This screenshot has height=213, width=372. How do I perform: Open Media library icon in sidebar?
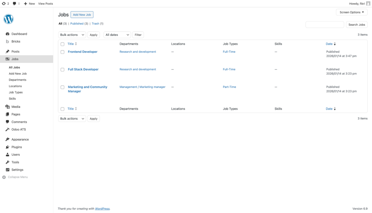(8, 107)
